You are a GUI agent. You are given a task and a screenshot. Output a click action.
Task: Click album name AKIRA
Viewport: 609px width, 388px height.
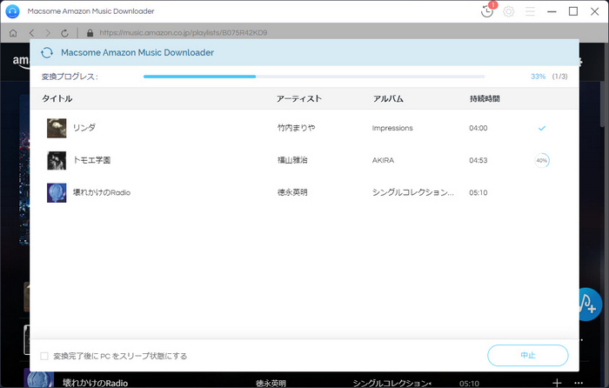point(383,160)
